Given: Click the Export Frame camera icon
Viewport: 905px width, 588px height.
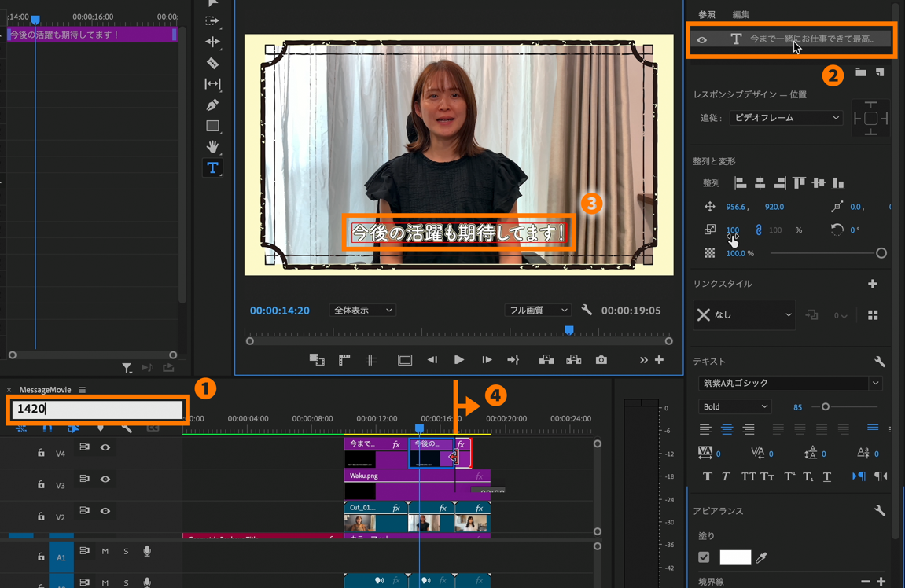Looking at the screenshot, I should click(601, 360).
